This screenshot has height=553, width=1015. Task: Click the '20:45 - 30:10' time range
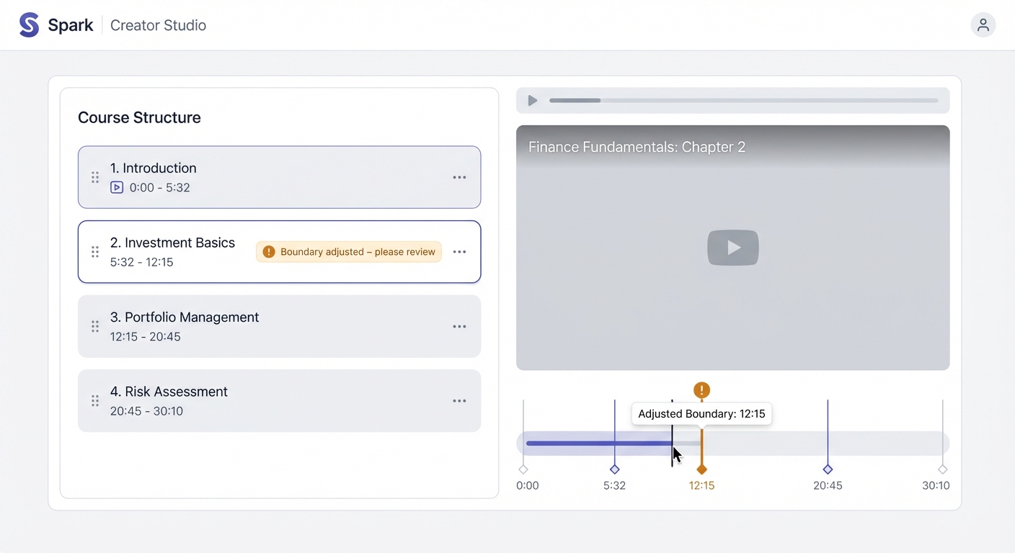pos(146,411)
